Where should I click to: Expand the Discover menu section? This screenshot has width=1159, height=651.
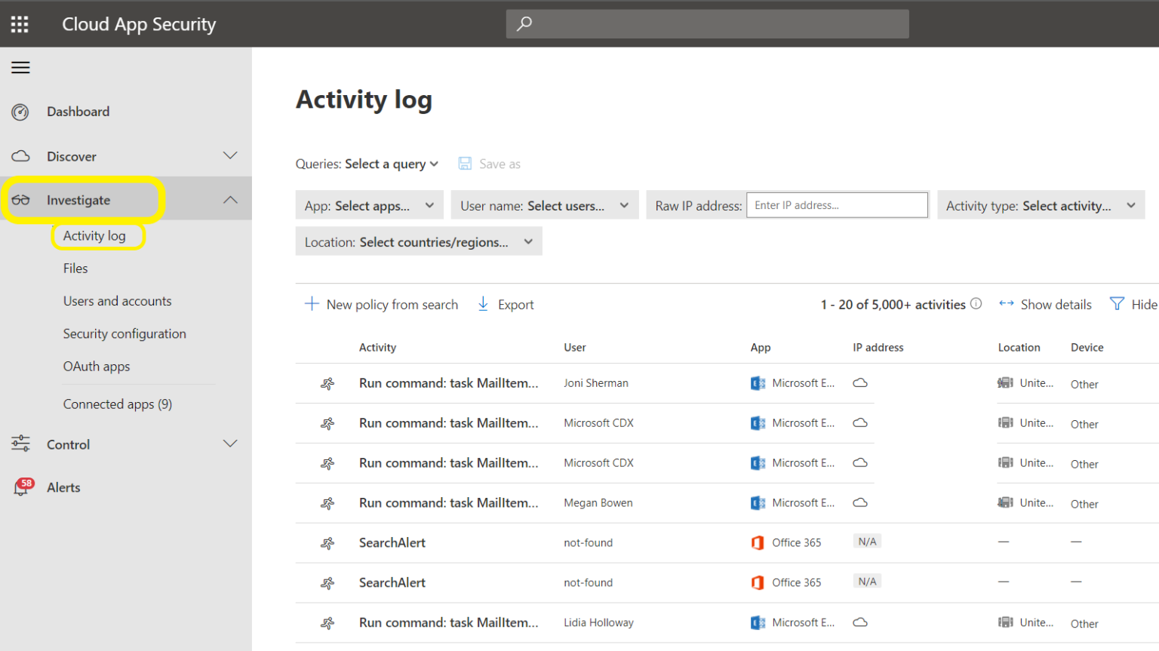click(230, 156)
